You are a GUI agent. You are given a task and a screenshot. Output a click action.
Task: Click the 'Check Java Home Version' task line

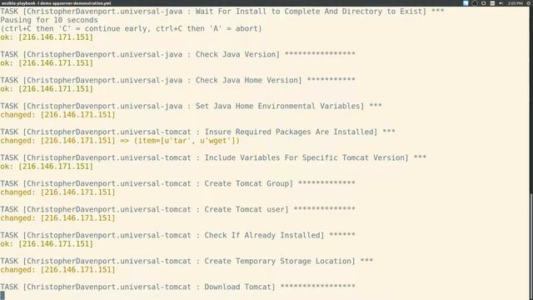177,80
